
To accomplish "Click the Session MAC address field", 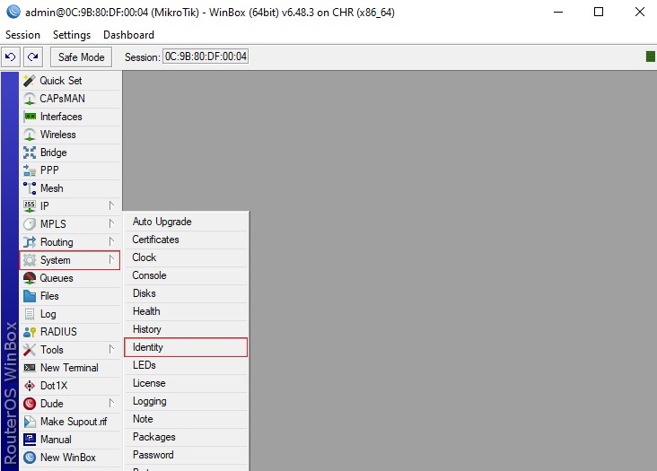I will pyautogui.click(x=206, y=57).
